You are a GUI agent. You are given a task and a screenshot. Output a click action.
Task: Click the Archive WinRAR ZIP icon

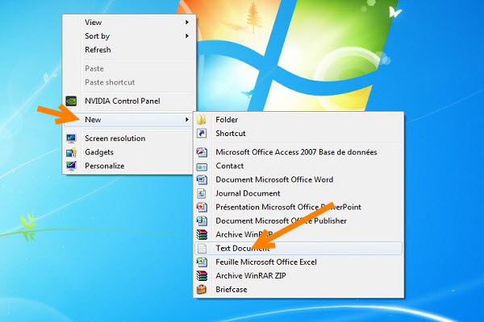(202, 275)
